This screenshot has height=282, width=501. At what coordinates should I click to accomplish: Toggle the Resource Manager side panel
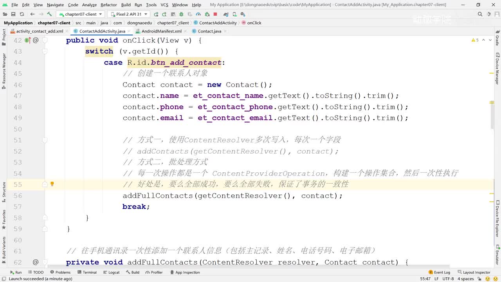coord(4,71)
